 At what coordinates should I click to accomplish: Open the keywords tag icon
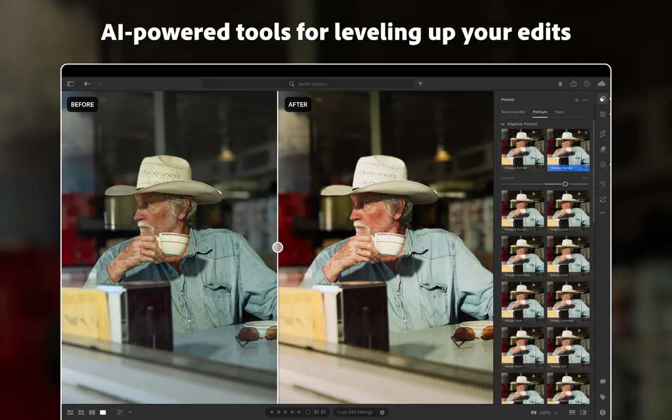[603, 397]
